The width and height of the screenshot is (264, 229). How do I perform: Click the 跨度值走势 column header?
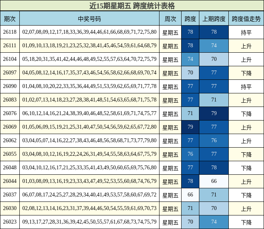tap(246, 19)
